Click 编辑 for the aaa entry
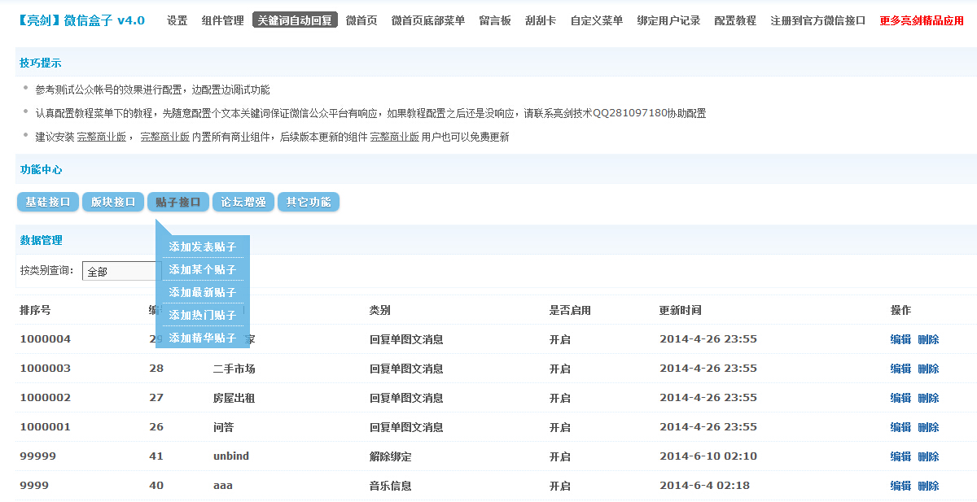977x502 pixels. pyautogui.click(x=900, y=486)
